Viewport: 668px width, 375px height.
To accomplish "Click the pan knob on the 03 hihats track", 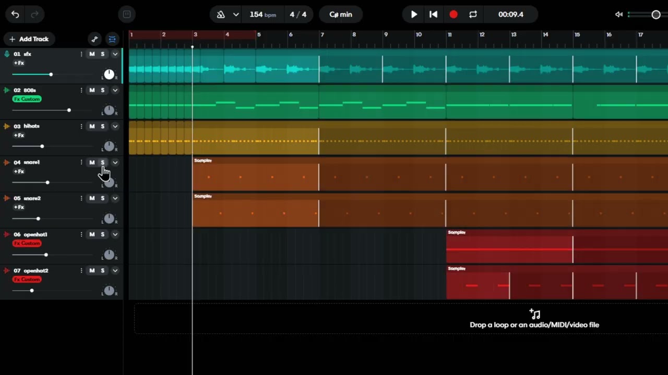I will pyautogui.click(x=109, y=146).
